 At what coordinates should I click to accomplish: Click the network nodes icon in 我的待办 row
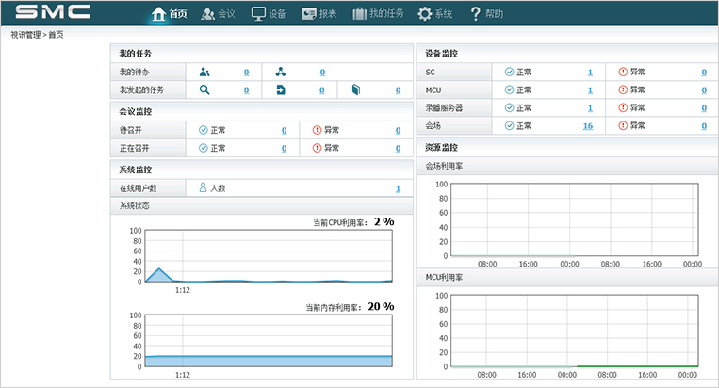281,72
